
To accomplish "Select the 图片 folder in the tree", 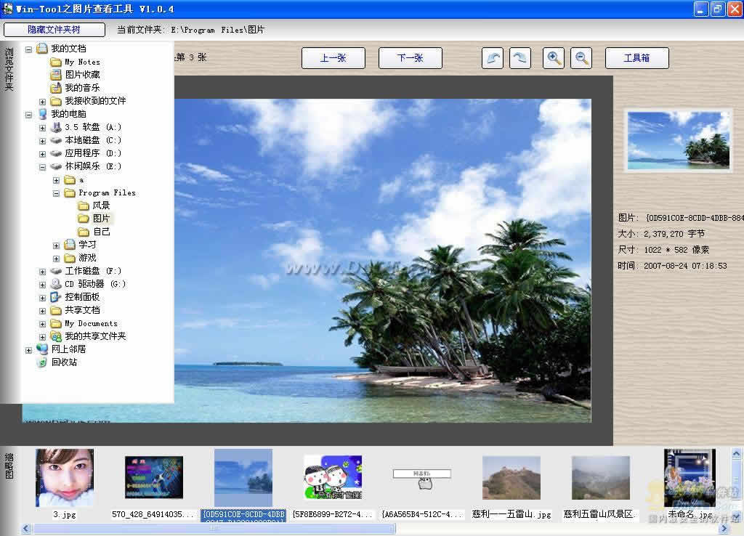I will tap(101, 218).
